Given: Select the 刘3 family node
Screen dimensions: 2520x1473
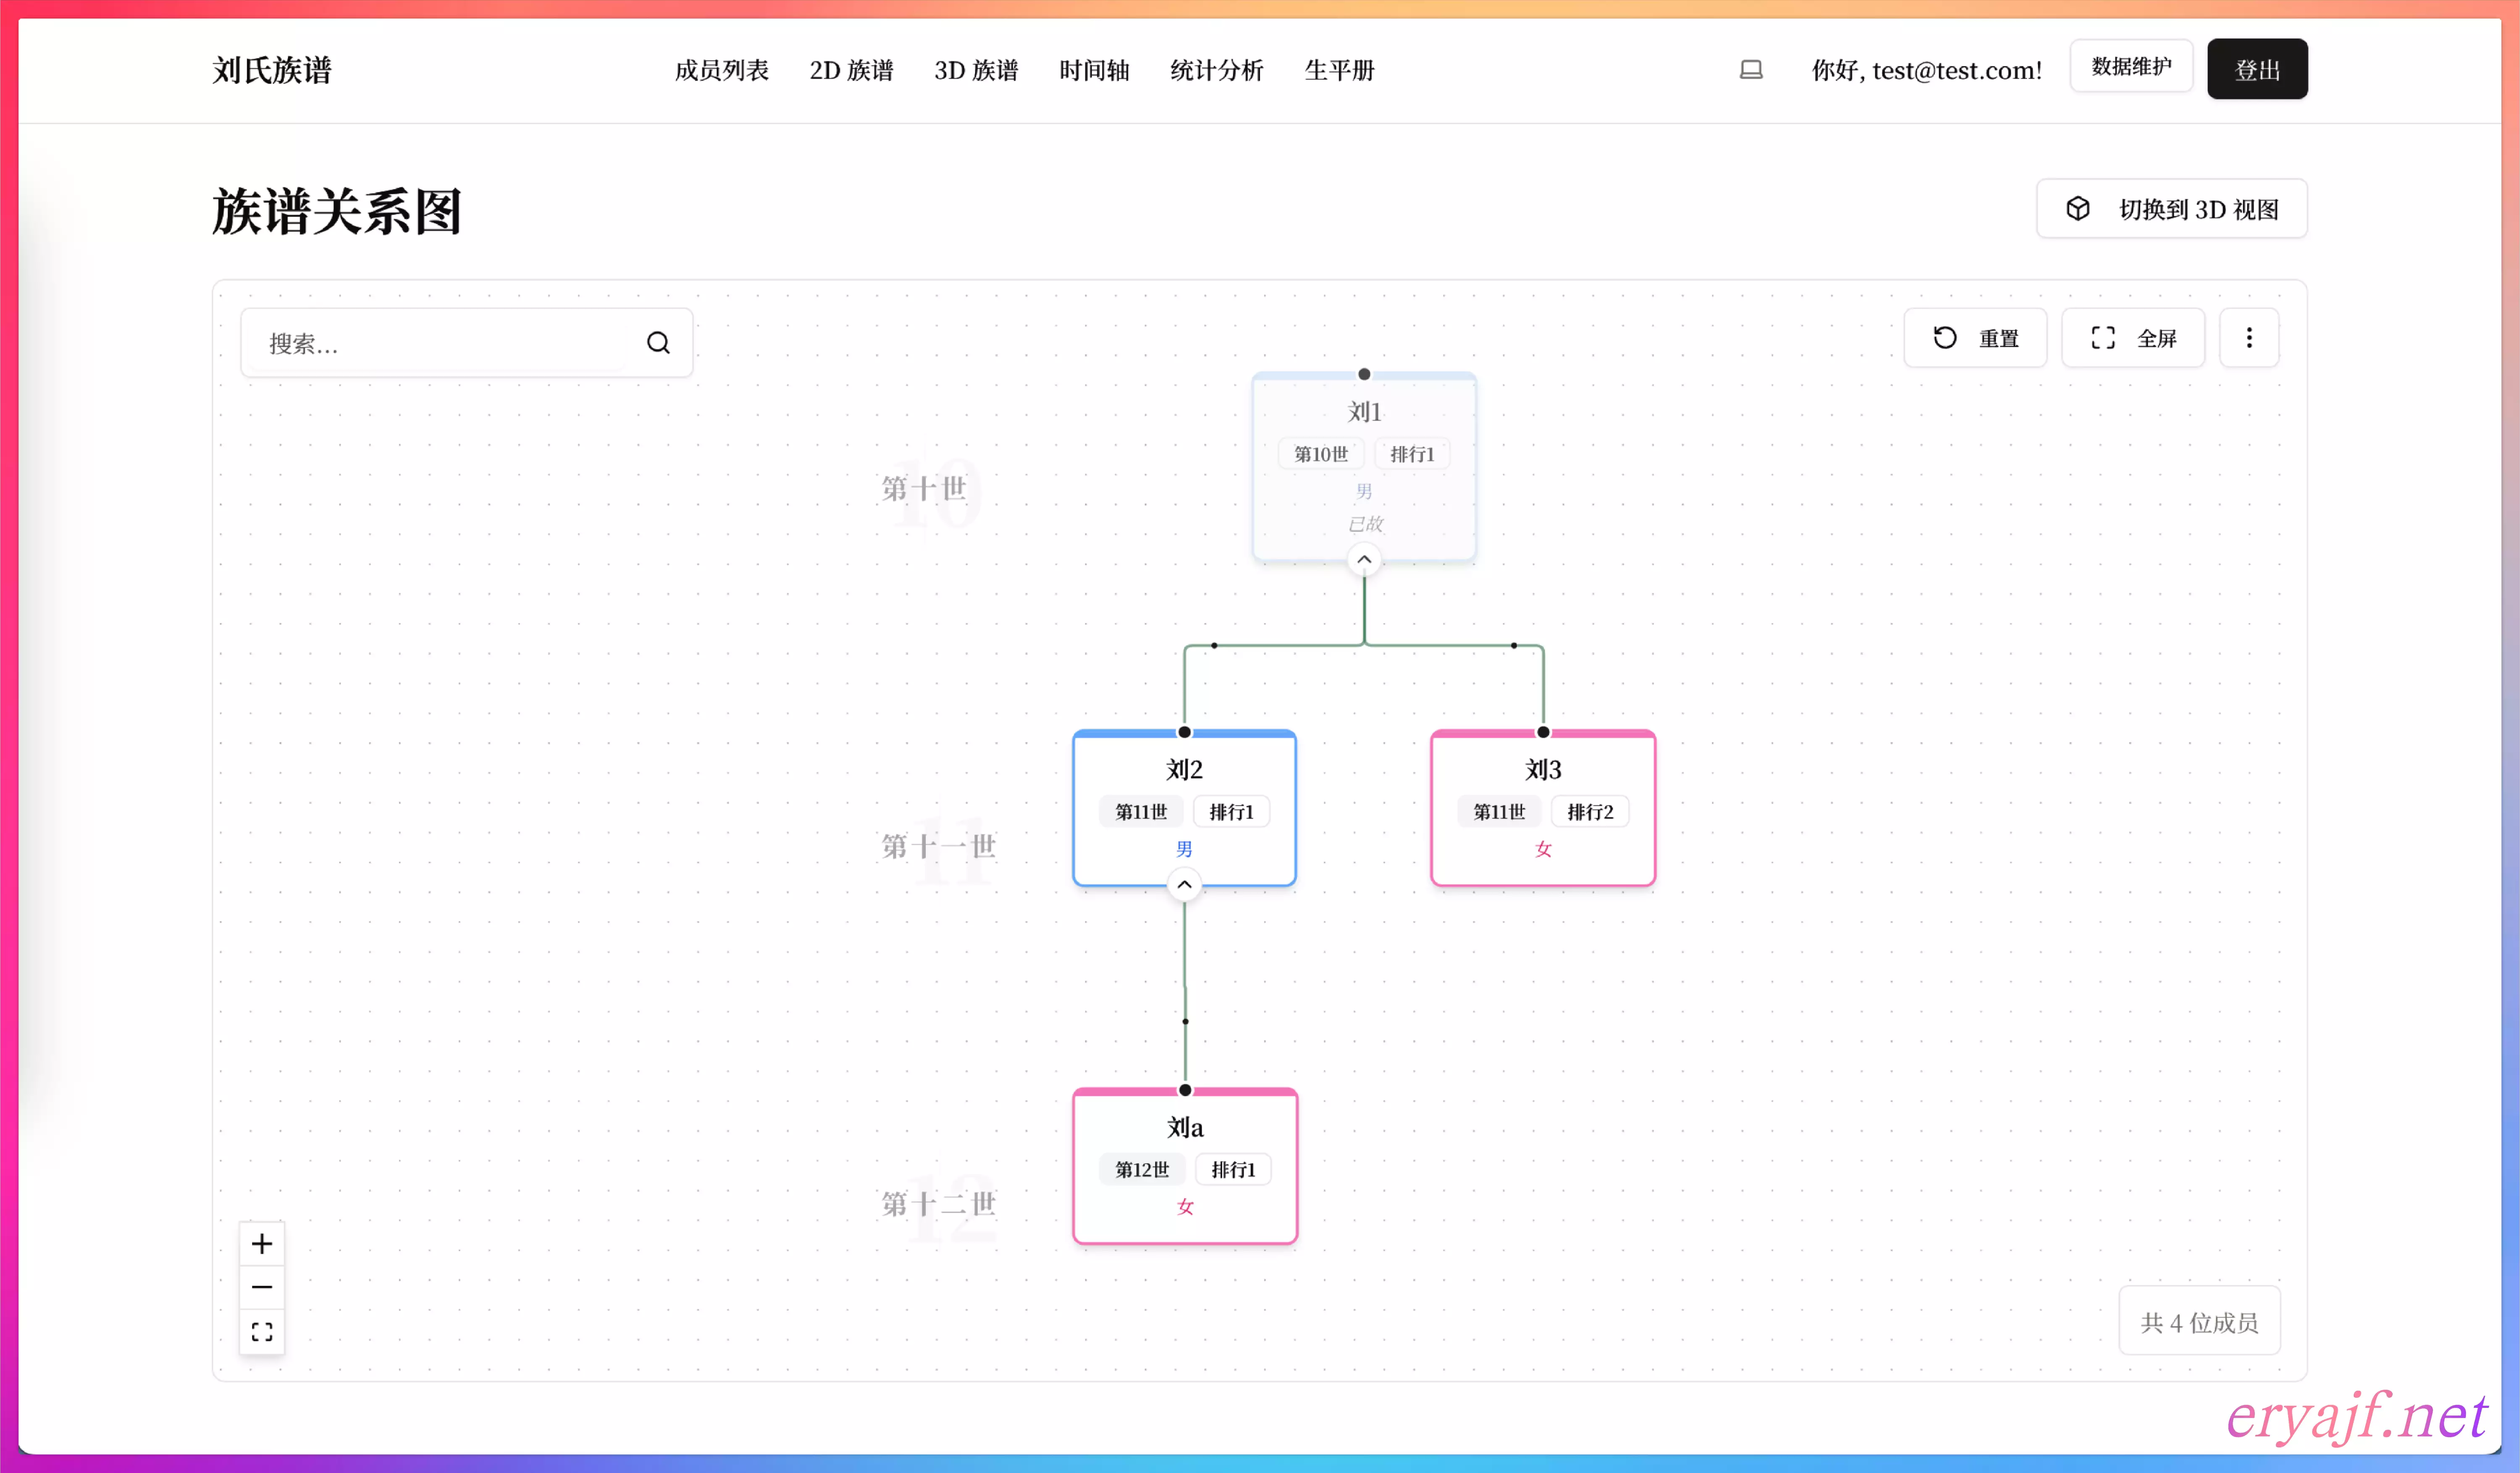Looking at the screenshot, I should (1543, 808).
